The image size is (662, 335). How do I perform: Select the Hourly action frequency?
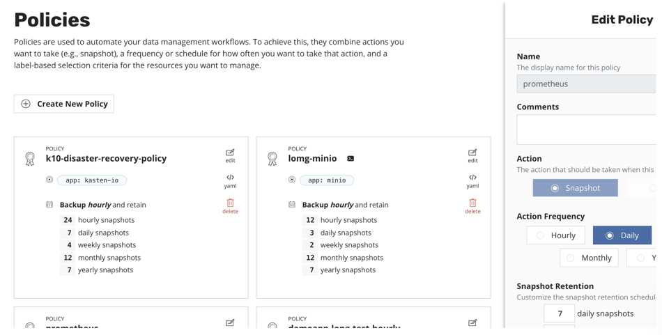[x=555, y=235]
